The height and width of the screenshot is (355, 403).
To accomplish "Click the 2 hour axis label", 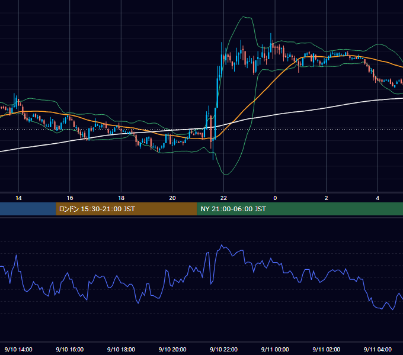I will pyautogui.click(x=326, y=198).
